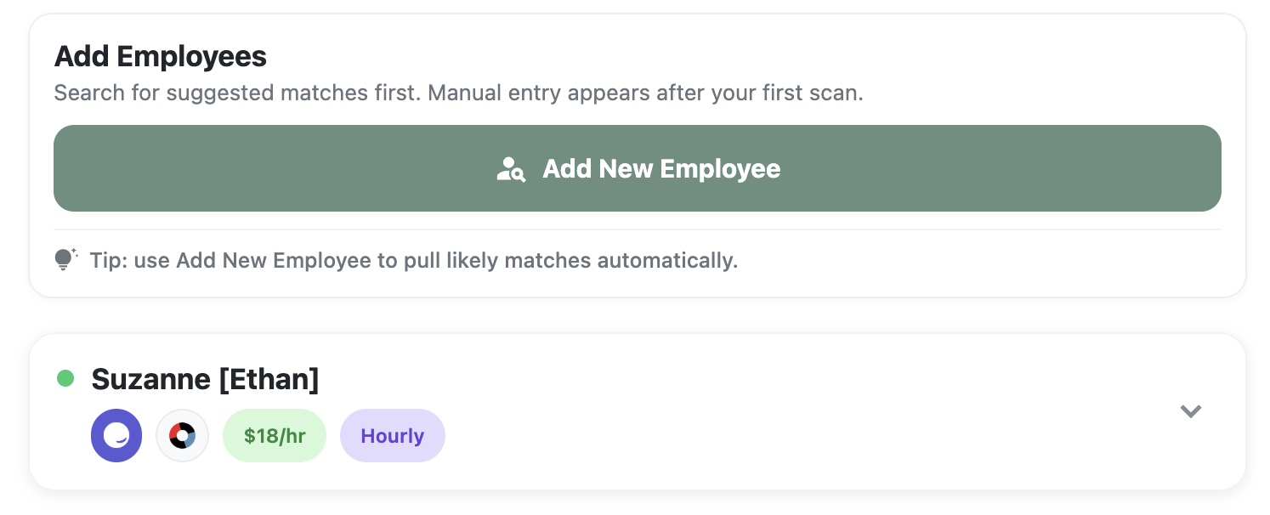The height and width of the screenshot is (515, 1270).
Task: Select the red, black and blue ring icon
Action: (182, 436)
